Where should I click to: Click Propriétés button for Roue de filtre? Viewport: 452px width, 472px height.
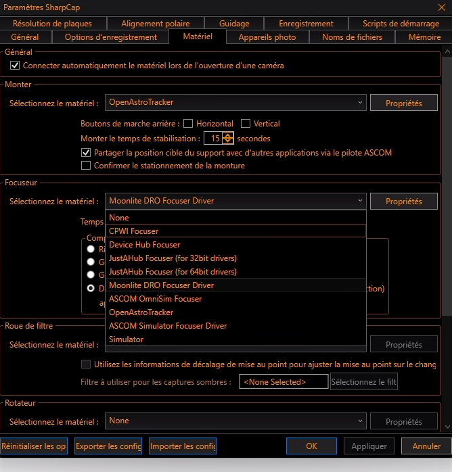(403, 344)
